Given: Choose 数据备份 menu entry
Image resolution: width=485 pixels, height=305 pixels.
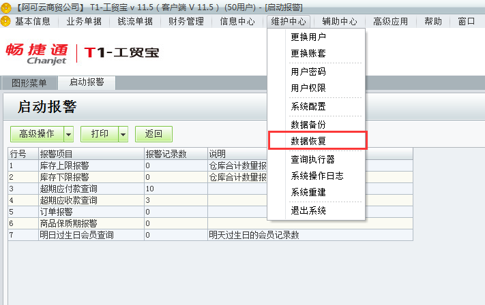Looking at the screenshot, I should [308, 124].
